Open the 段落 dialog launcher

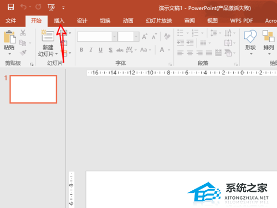[236, 64]
